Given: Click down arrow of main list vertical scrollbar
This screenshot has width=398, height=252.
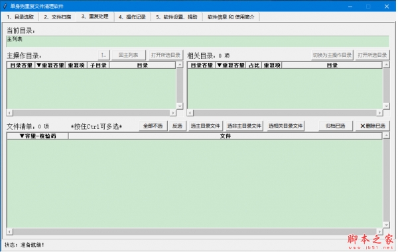Looking at the screenshot, I should point(180,106).
